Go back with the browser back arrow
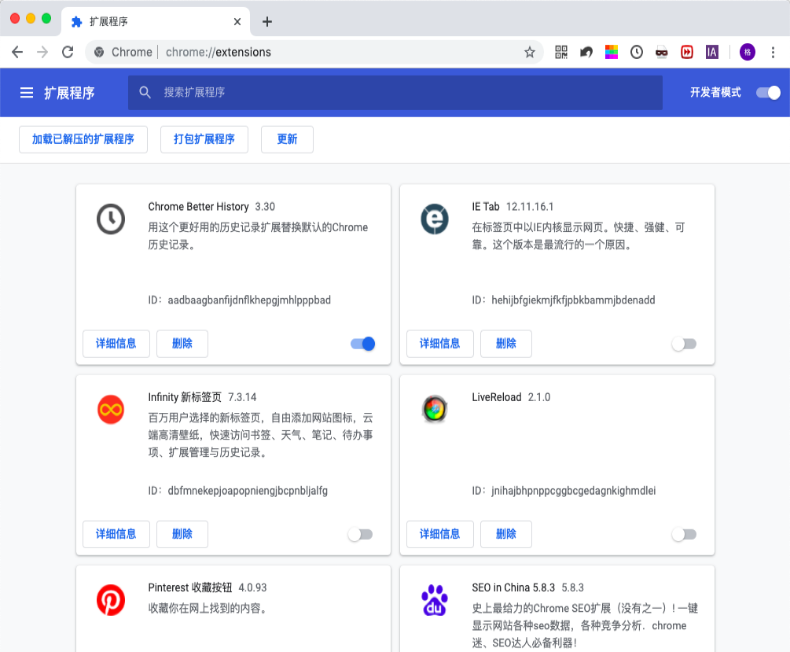 (17, 52)
